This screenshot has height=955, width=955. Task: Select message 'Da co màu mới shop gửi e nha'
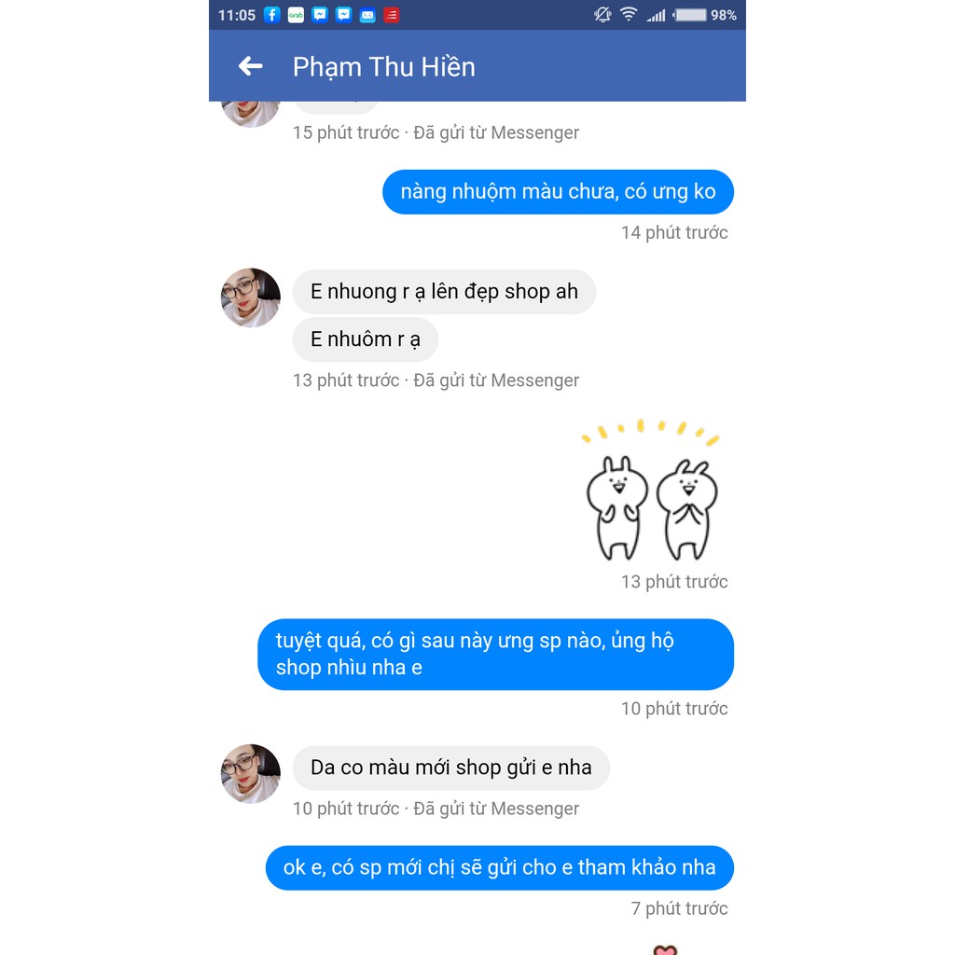click(450, 768)
